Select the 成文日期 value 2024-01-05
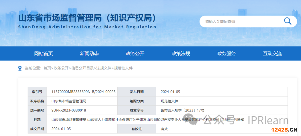Viewport: 301px width, 136px height. pos(61,129)
